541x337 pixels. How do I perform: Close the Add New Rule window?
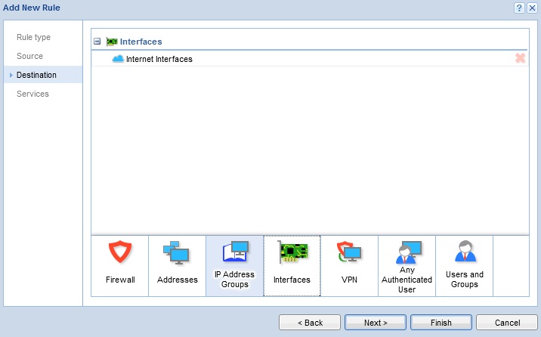click(x=532, y=8)
